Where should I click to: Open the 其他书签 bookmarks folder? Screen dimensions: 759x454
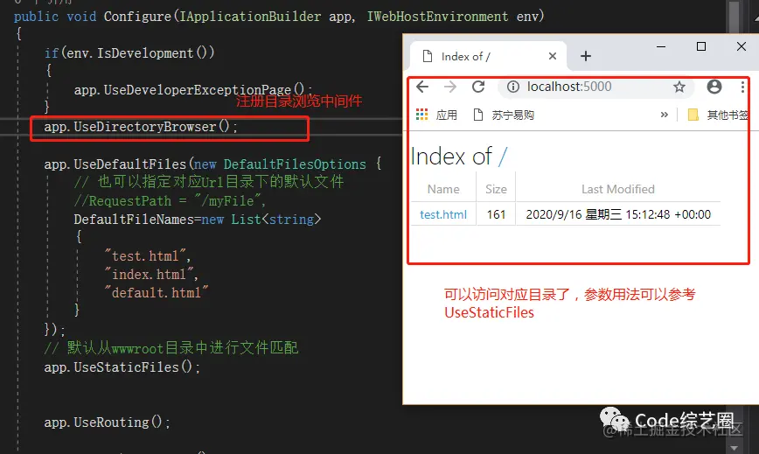click(x=719, y=115)
